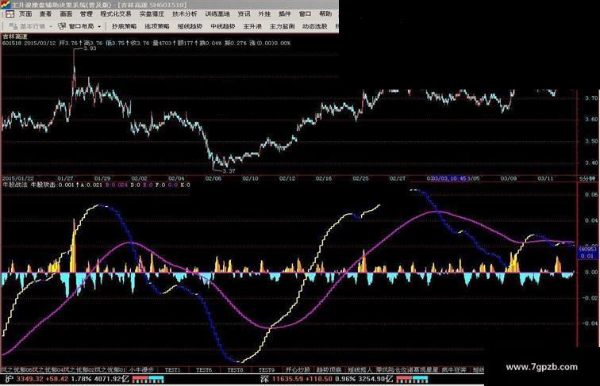Open the 管理 menu
The image size is (600, 386).
[x=86, y=14]
